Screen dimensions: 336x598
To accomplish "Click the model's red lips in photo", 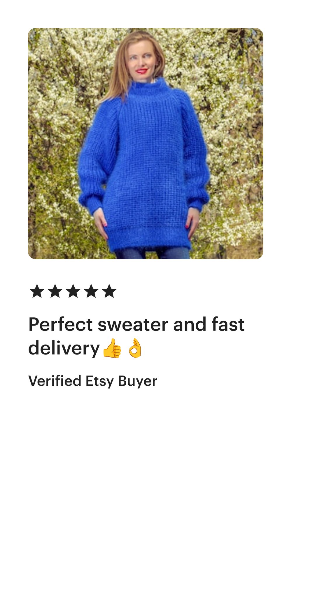I will (x=142, y=71).
